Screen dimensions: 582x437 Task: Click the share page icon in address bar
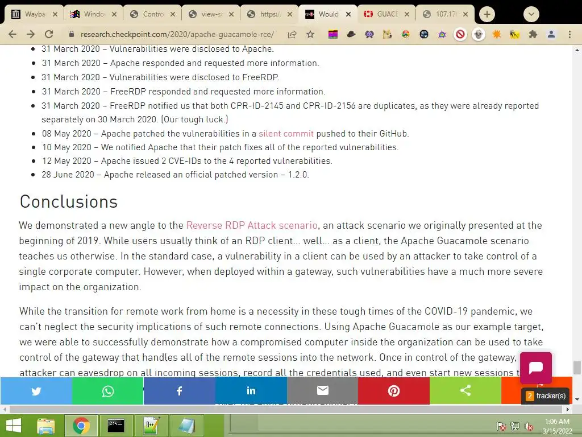coord(292,35)
